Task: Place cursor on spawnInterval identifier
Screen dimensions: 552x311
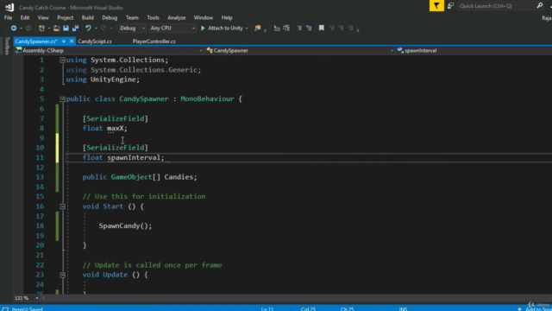Action: [x=134, y=157]
